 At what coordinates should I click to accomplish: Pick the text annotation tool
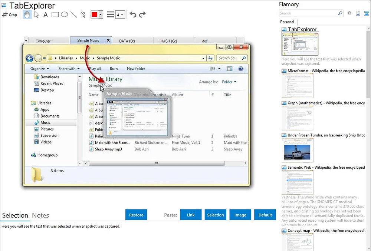[x=46, y=15]
